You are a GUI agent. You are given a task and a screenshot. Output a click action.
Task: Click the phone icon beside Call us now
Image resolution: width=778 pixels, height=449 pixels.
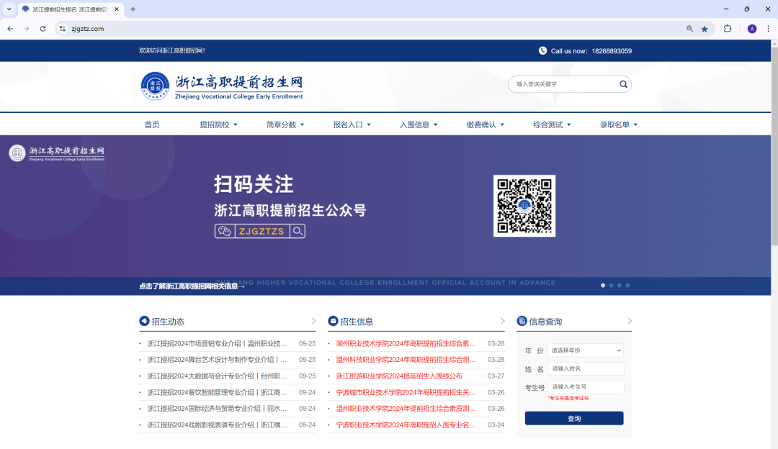point(543,50)
